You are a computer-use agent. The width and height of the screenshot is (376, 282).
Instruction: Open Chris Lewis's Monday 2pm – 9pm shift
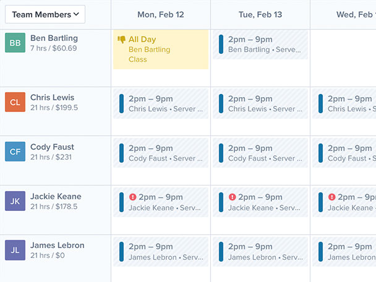click(x=161, y=104)
